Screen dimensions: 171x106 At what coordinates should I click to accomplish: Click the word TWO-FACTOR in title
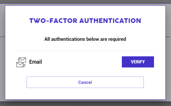pos(53,21)
